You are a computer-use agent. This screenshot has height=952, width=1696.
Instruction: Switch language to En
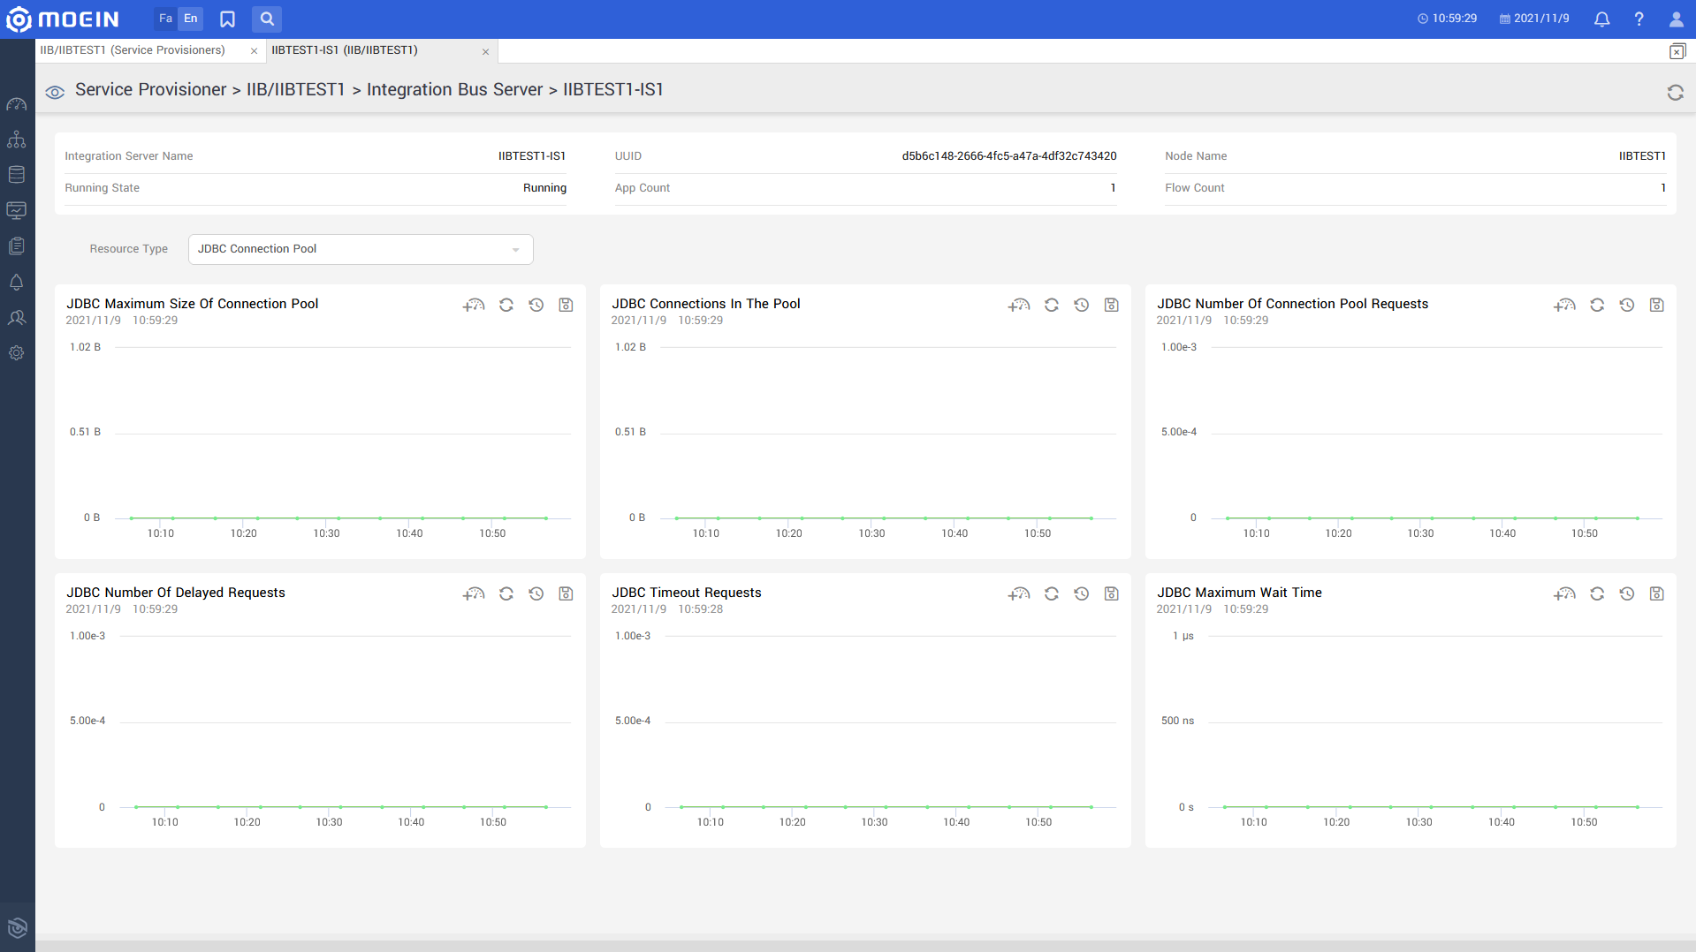[x=190, y=19]
